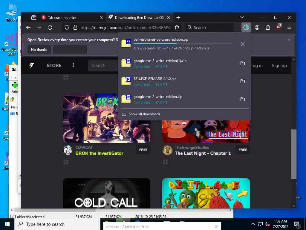306x230 pixels.
Task: Click the page scroll up arrow
Action: pyautogui.click(x=294, y=60)
